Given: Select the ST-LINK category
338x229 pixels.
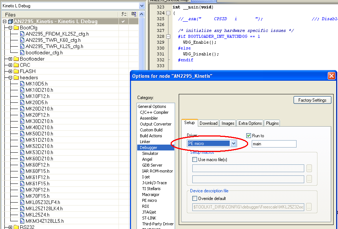Looking at the screenshot, I should click(x=149, y=218).
